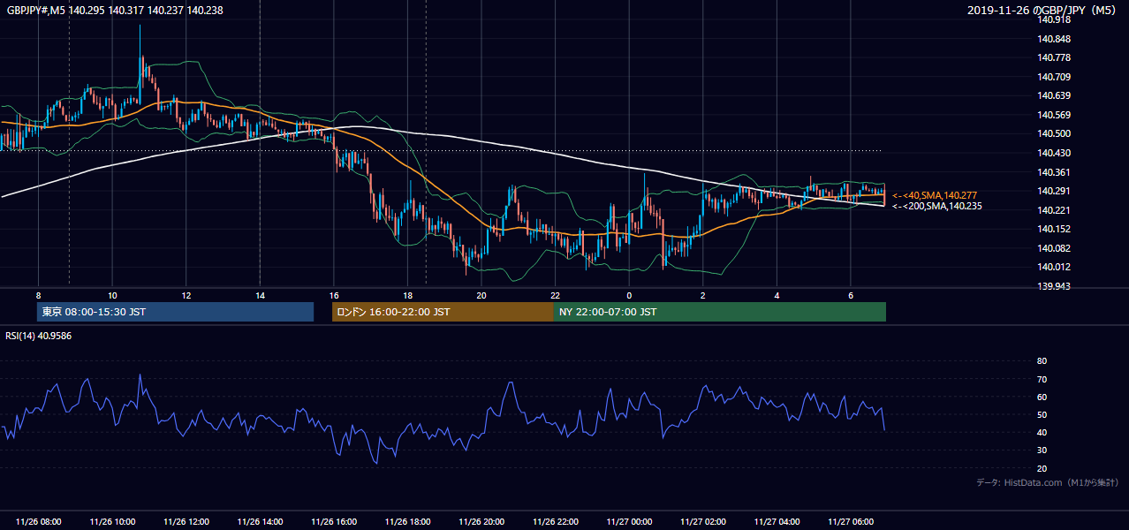The height and width of the screenshot is (530, 1129).
Task: Click the 11/26 08:00 time axis label
Action: click(38, 522)
